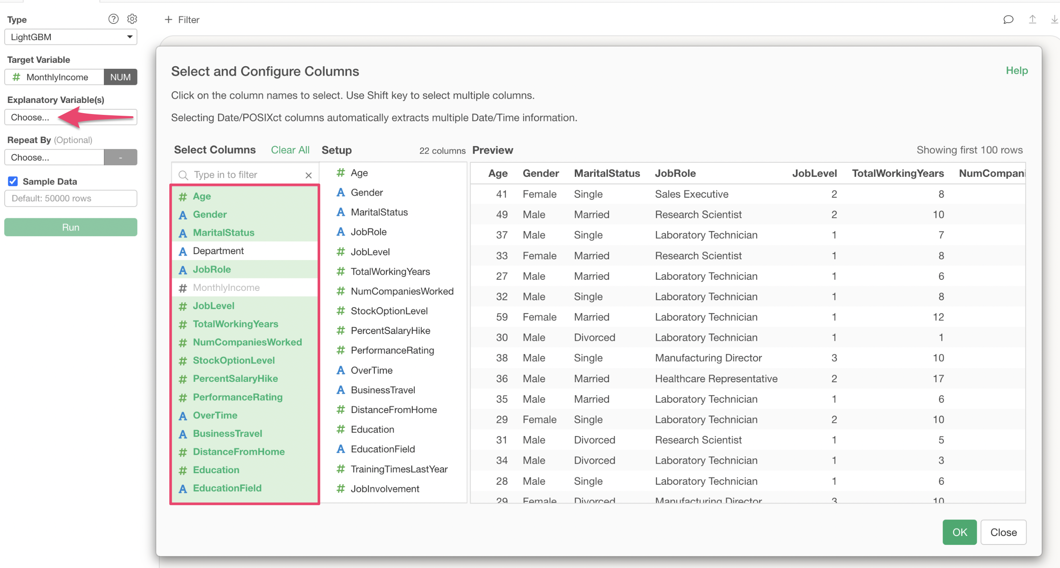Deselect the Gender column in list
The image size is (1060, 568).
click(209, 214)
